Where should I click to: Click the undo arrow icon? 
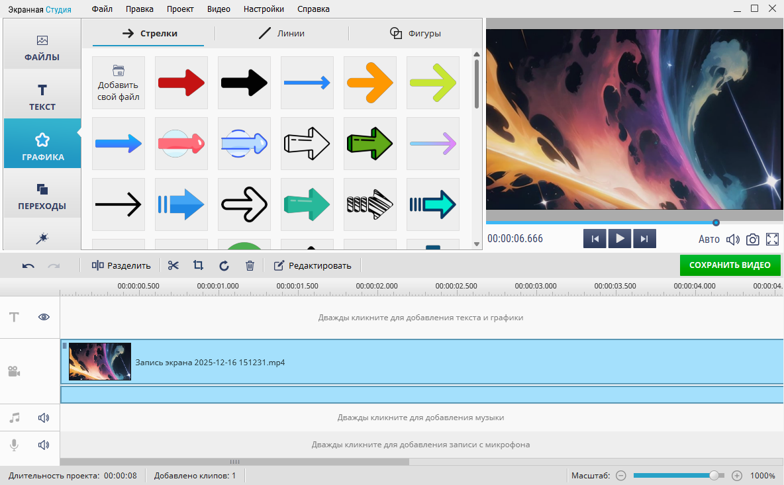tap(28, 266)
